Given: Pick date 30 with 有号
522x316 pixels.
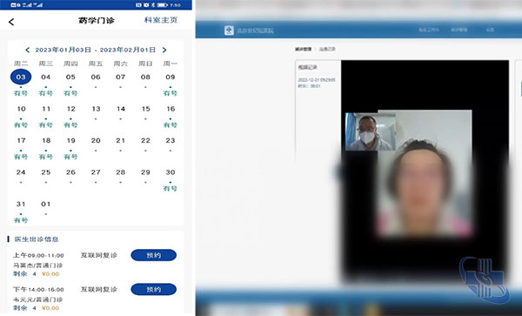Looking at the screenshot, I should (x=171, y=179).
